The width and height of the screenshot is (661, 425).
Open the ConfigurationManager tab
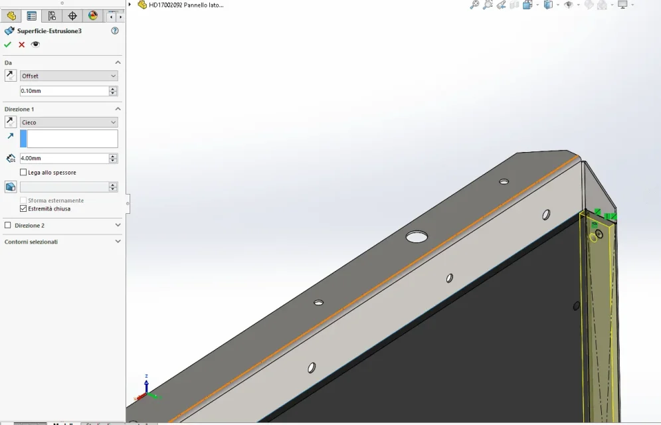tap(52, 16)
